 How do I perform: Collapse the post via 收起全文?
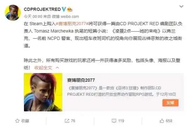click(43, 68)
